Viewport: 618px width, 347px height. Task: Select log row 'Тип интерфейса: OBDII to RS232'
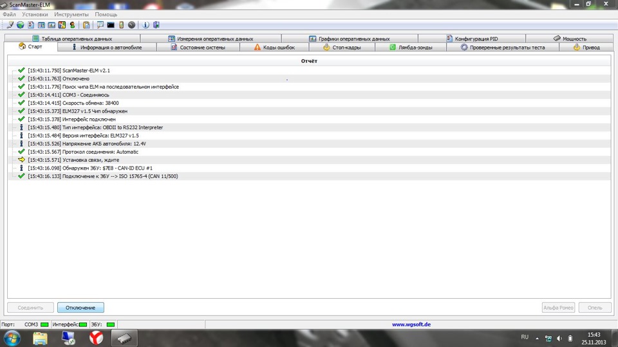[x=309, y=127]
